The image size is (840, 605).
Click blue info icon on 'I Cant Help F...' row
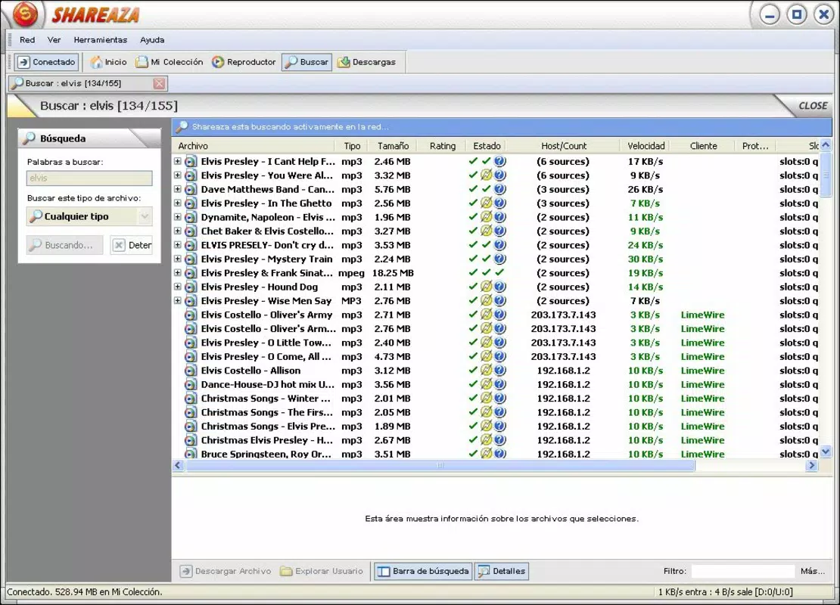point(499,161)
